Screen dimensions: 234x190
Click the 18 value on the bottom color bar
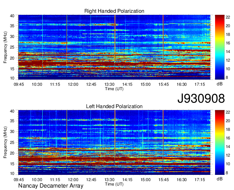point(228,129)
